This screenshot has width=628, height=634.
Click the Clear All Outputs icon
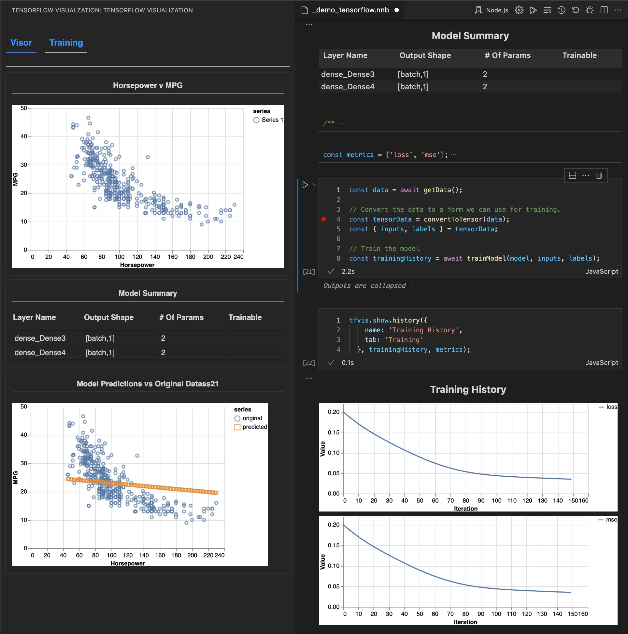547,10
